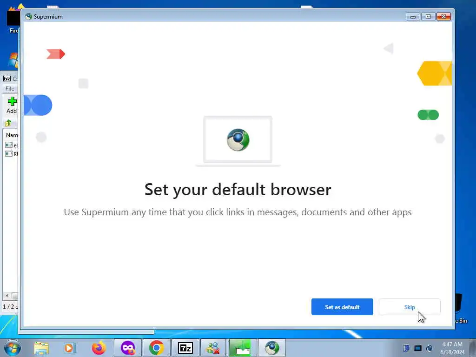Select the Supermium taskbar button
This screenshot has width=476, height=357.
272,348
